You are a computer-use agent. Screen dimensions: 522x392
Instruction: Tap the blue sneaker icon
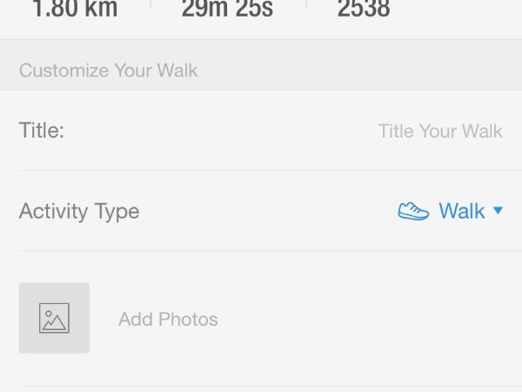tap(413, 211)
